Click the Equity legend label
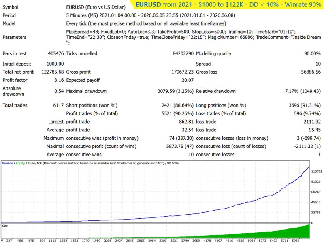The image size is (324, 243). (x=20, y=163)
